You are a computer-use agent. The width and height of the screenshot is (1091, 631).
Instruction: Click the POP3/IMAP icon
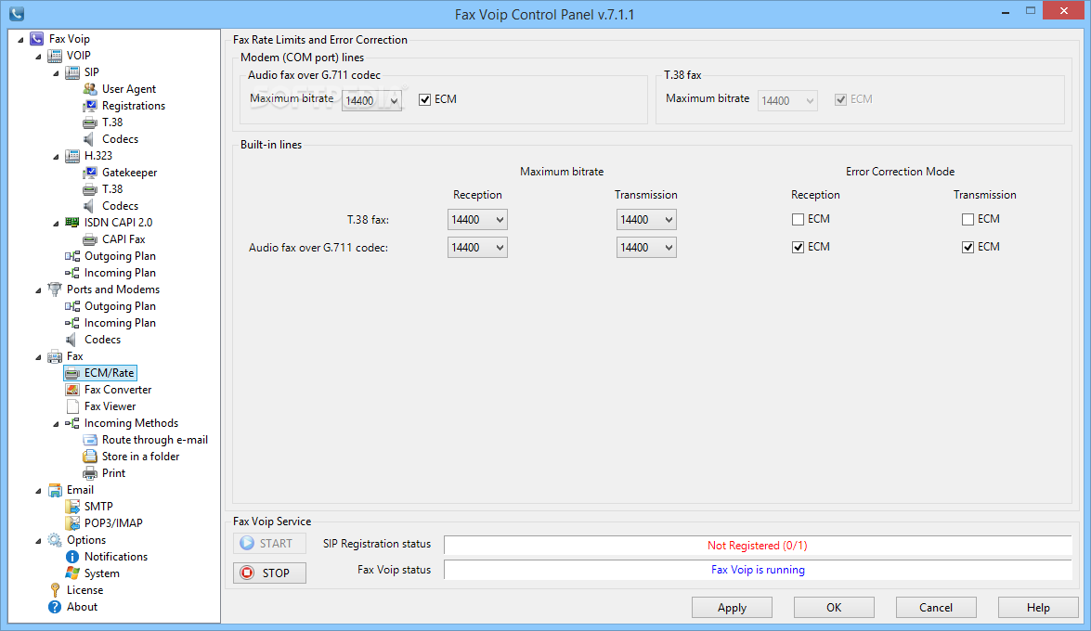tap(72, 523)
